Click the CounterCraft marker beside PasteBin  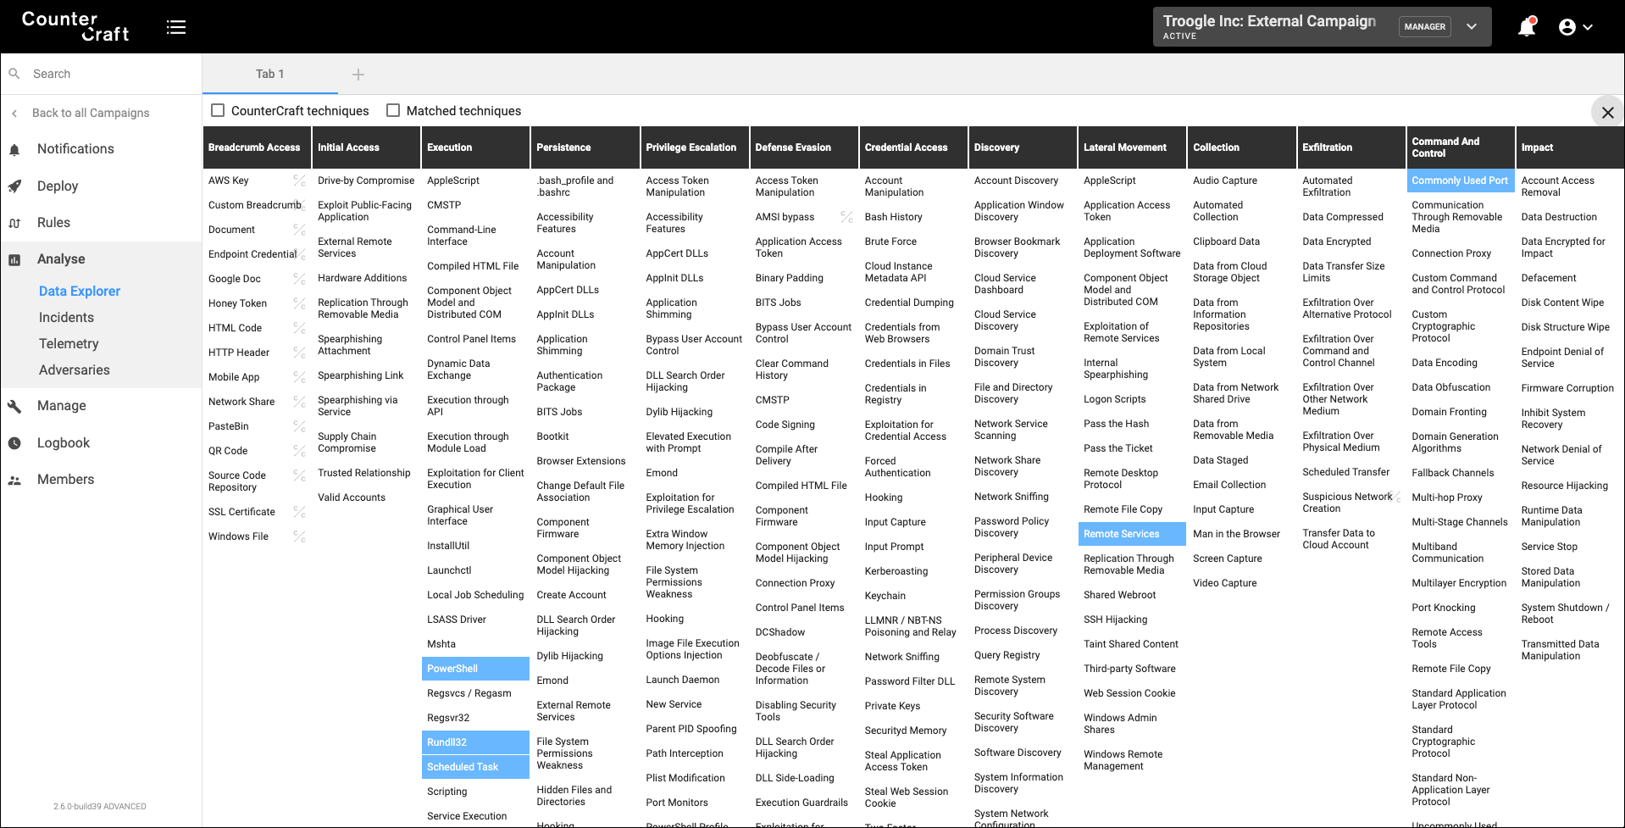pos(299,426)
